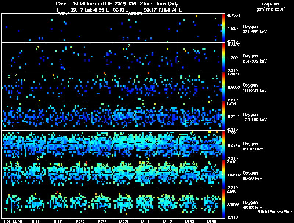Select the 129-169 keV image panel at 15:35
The image size is (294, 223).
tap(123, 116)
